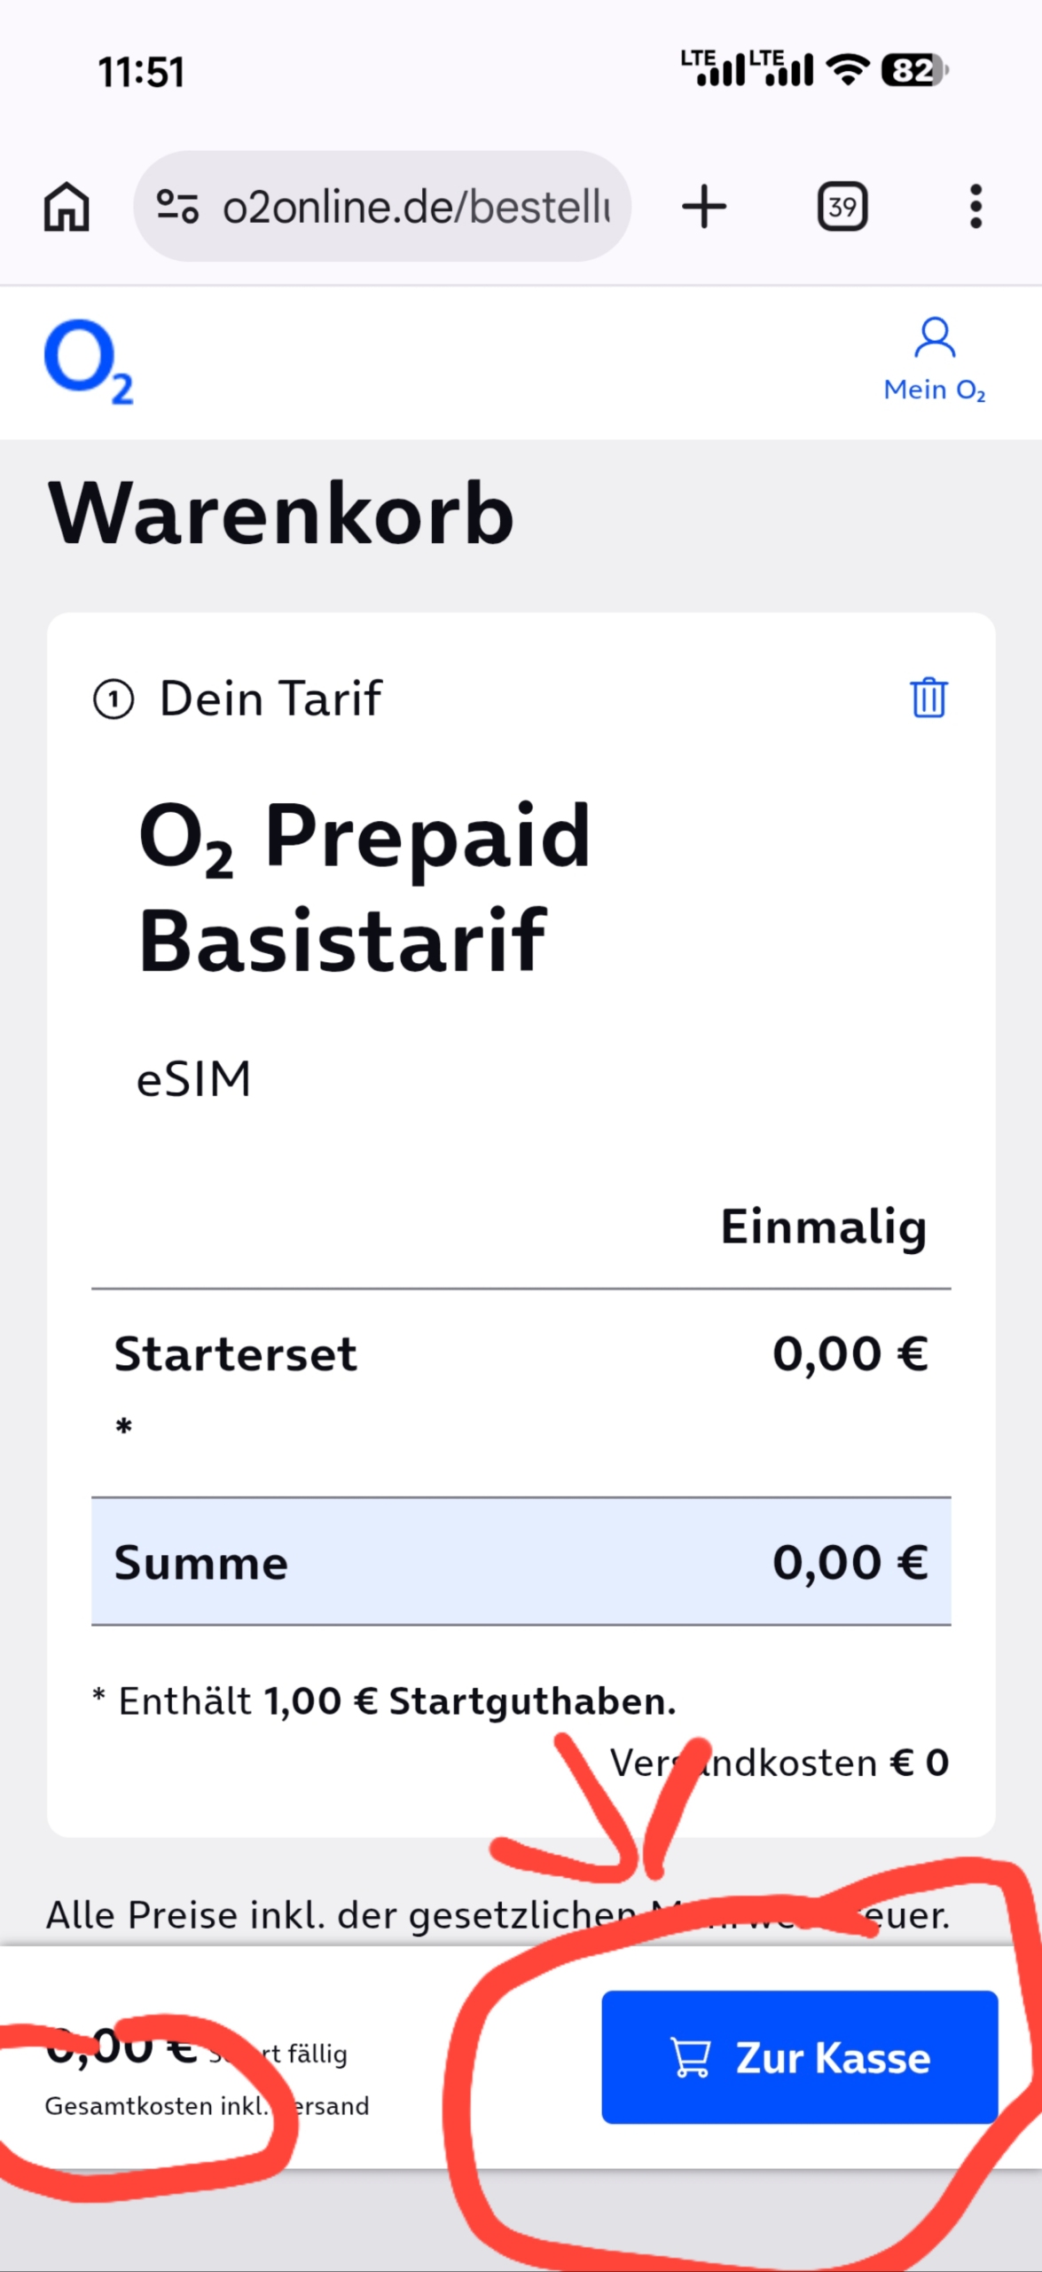Tap the Einmalig column header
The width and height of the screenshot is (1042, 2272).
(823, 1227)
